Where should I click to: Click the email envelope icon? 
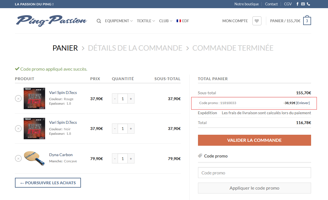[x=303, y=4]
